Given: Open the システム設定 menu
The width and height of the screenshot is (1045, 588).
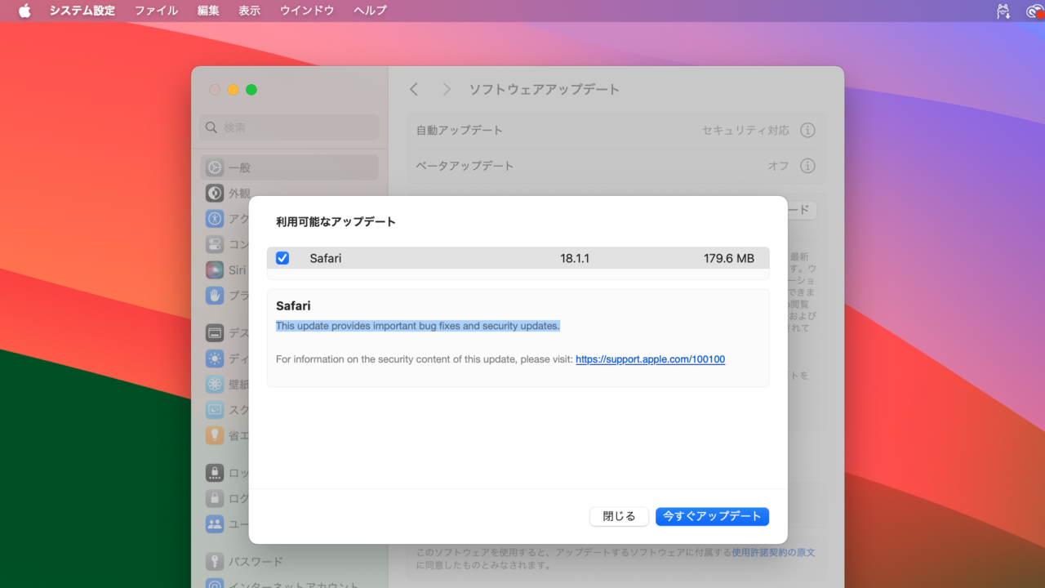Looking at the screenshot, I should pos(82,11).
